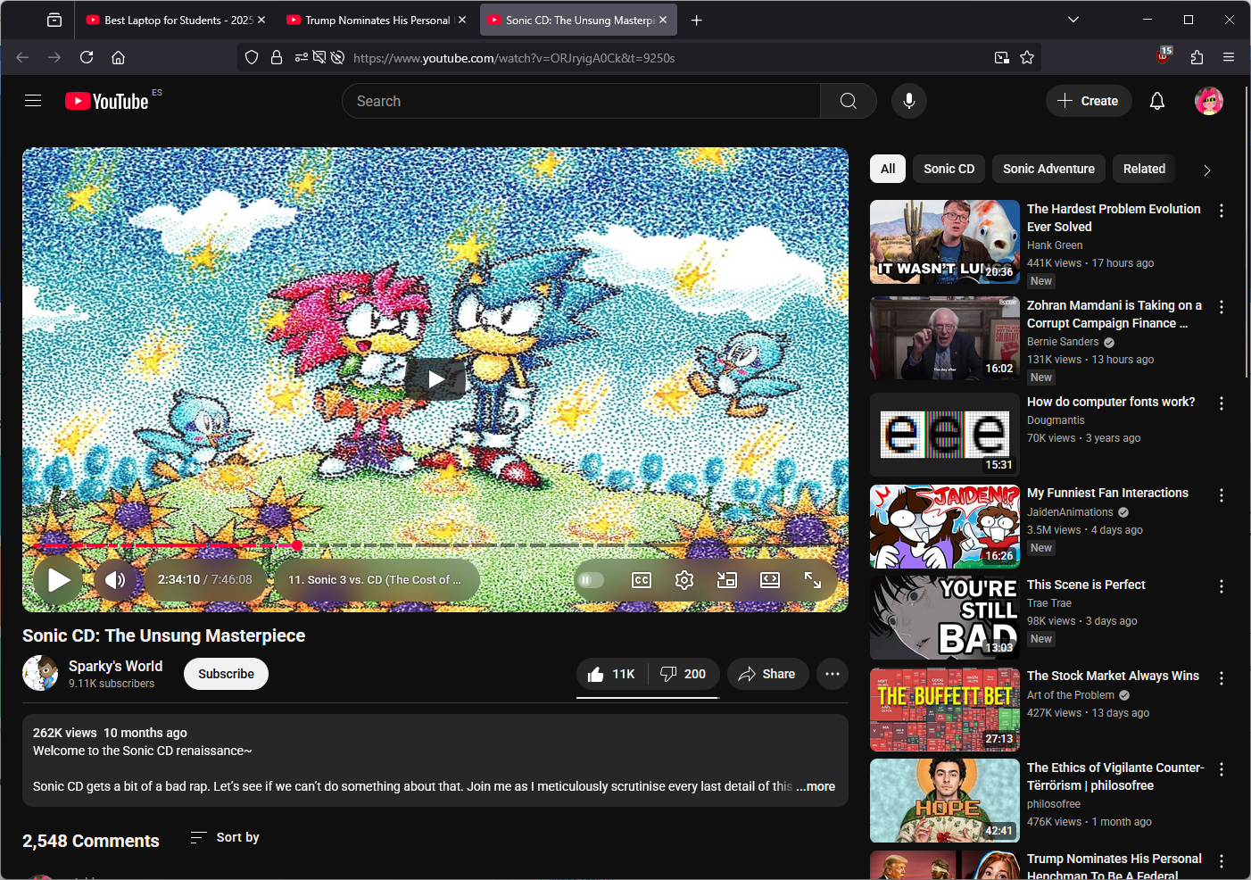This screenshot has width=1251, height=880.
Task: Click the progress bar scrubber dot
Action: point(297,544)
